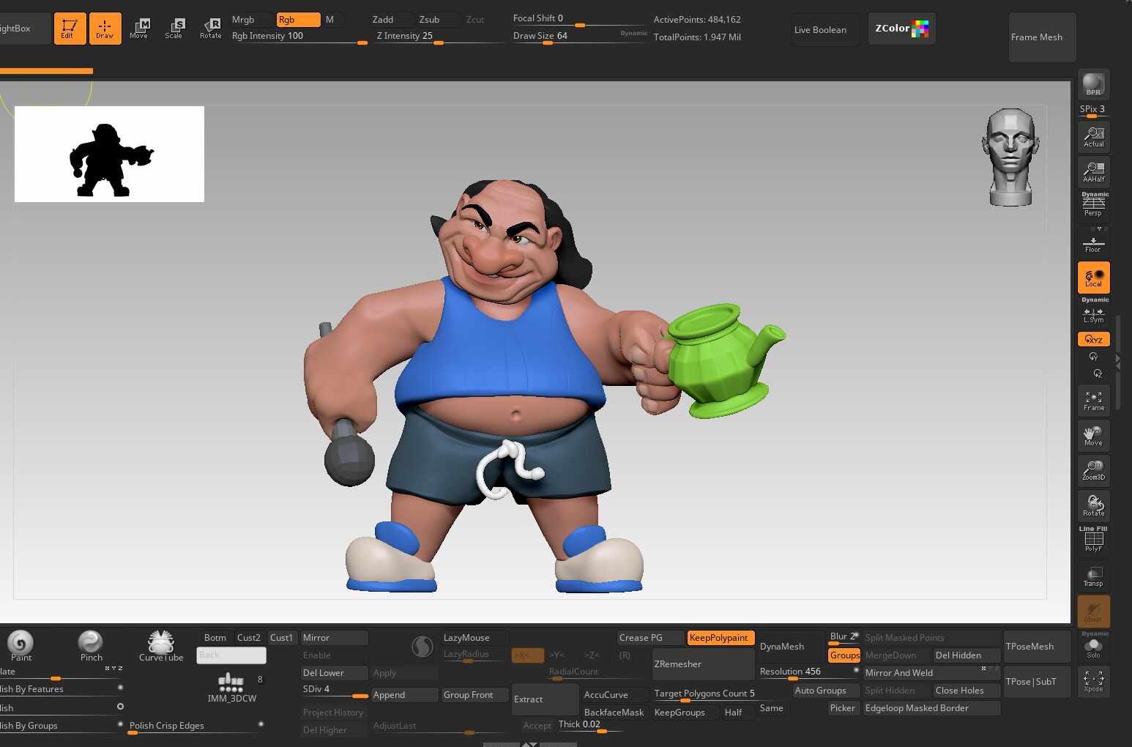Click the Group Front button

(x=474, y=695)
